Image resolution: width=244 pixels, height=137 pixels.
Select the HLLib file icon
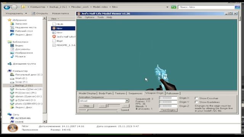tap(54, 24)
